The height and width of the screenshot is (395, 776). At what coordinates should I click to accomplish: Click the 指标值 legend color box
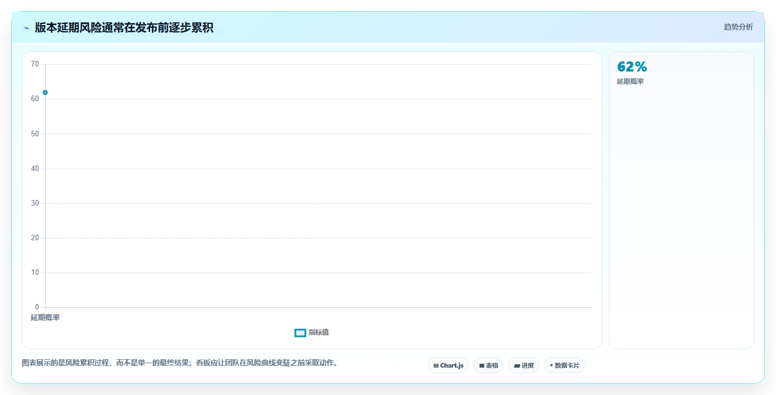(x=300, y=333)
